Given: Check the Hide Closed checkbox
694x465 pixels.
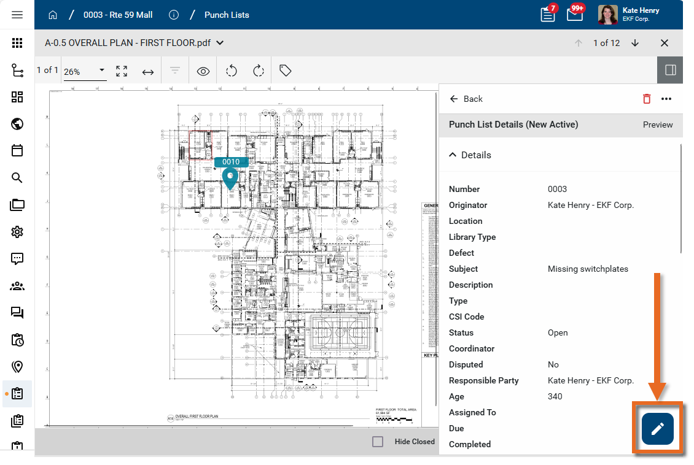Looking at the screenshot, I should click(378, 442).
